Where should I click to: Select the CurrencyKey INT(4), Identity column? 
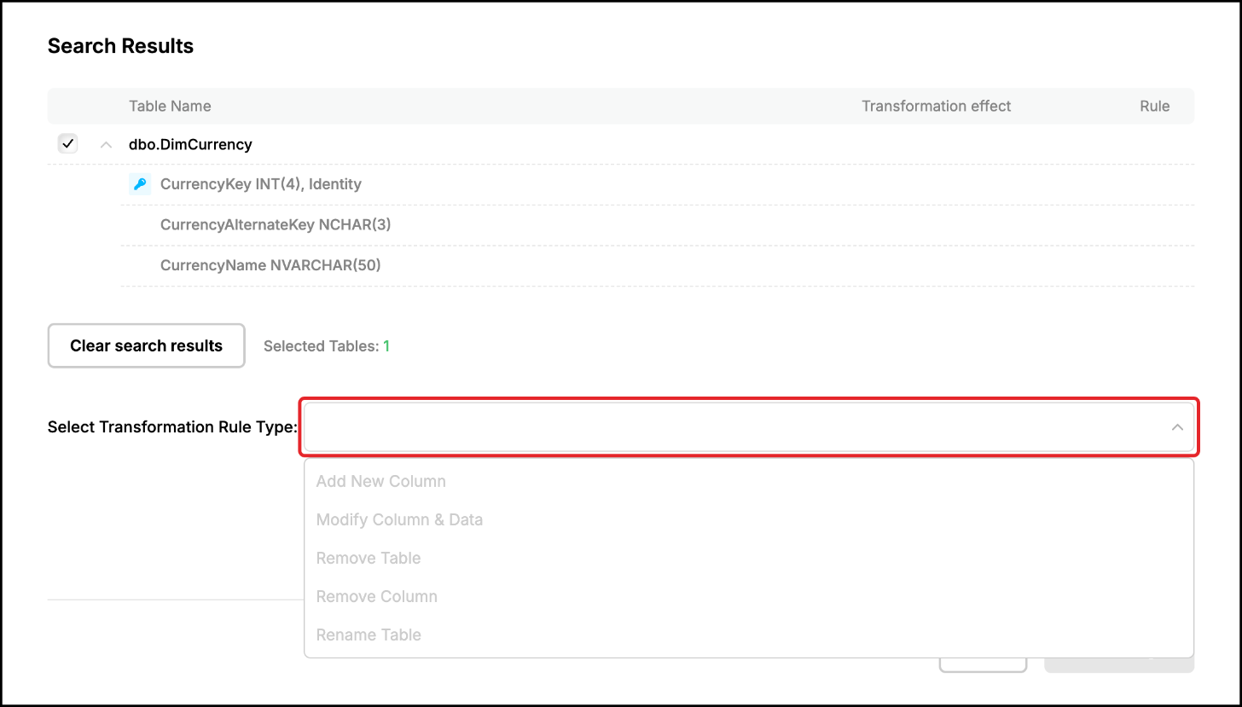tap(261, 184)
